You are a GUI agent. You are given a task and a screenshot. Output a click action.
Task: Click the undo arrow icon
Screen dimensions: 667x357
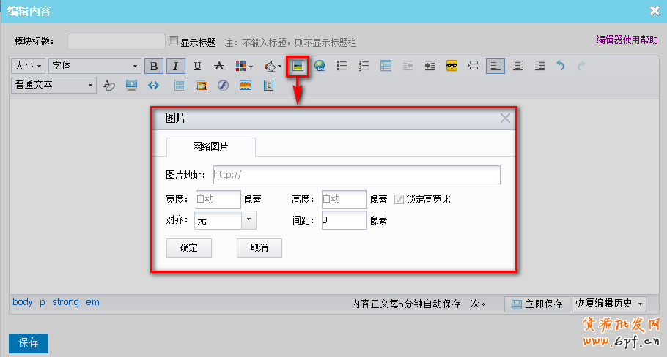coord(561,66)
